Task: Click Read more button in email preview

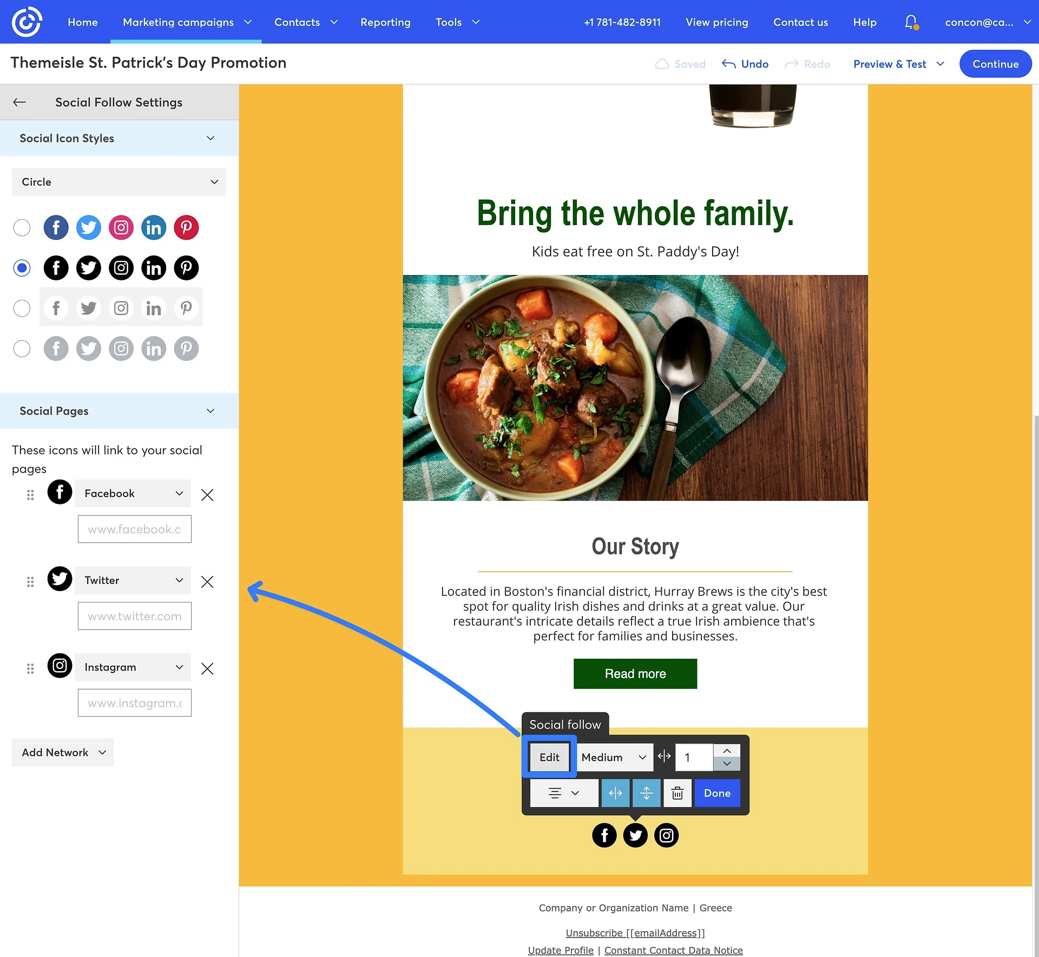Action: point(635,673)
